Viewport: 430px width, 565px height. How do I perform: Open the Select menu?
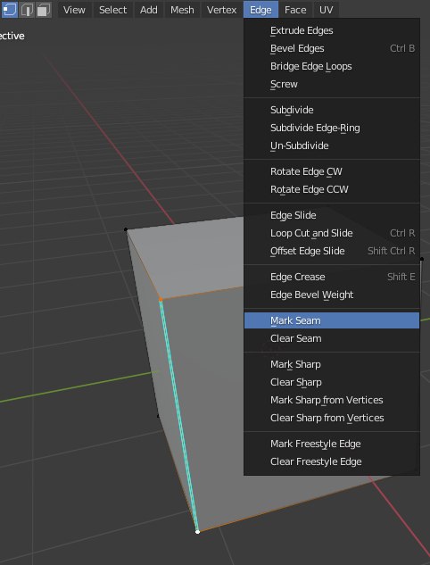pyautogui.click(x=112, y=10)
